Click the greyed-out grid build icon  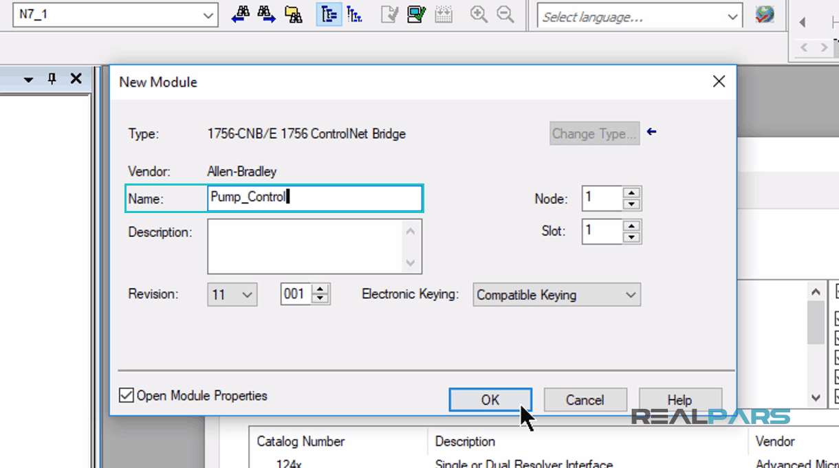444,14
